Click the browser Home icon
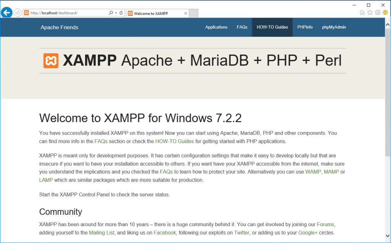Viewport: 391px width, 243px height. point(362,13)
